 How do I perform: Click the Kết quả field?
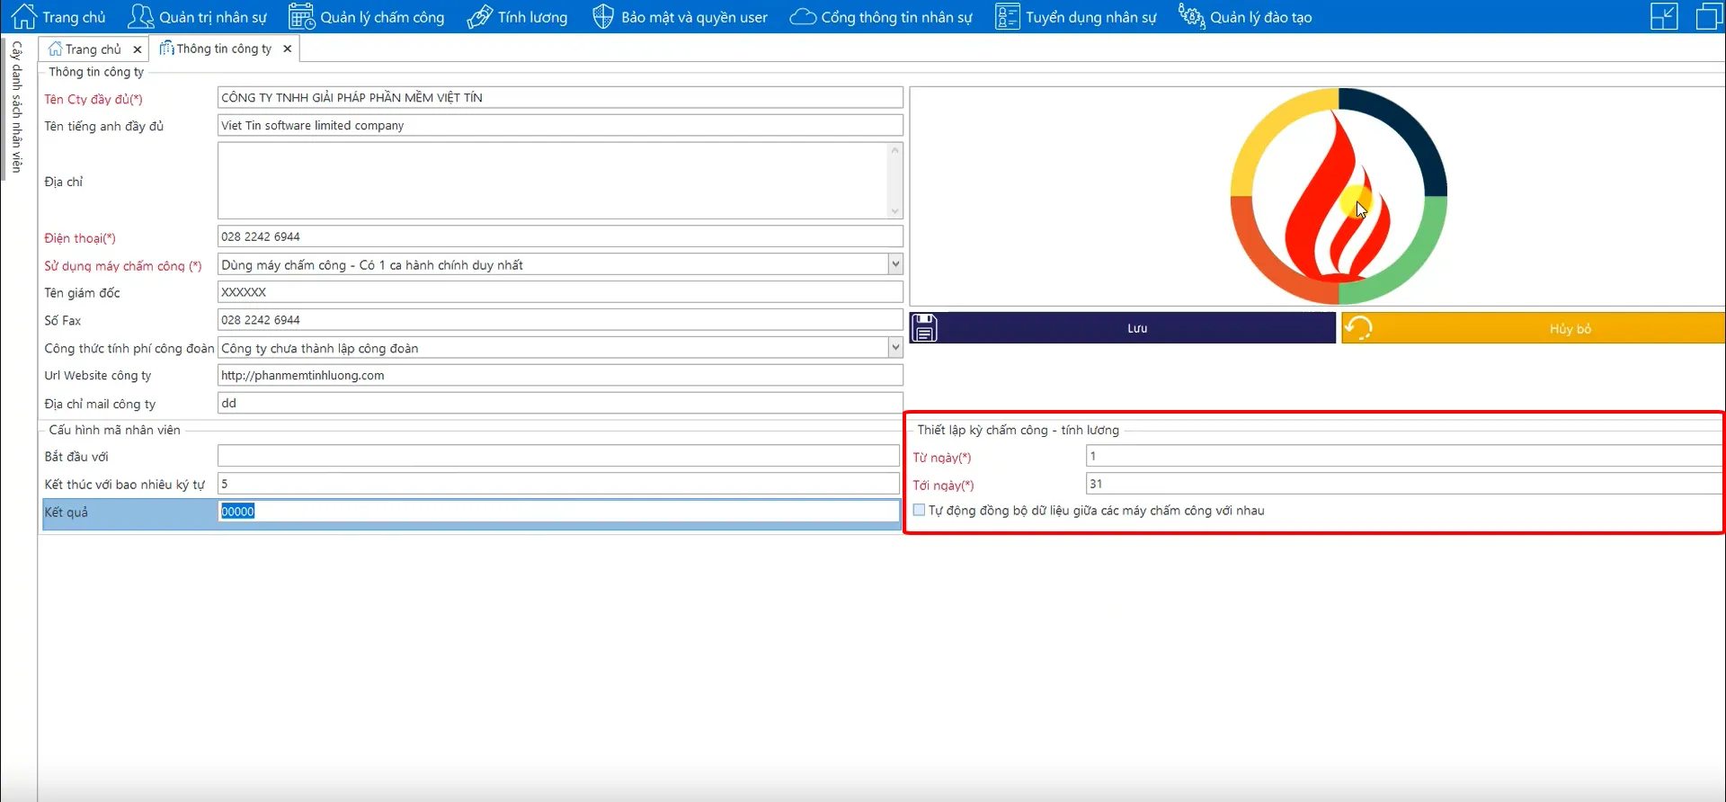(558, 512)
